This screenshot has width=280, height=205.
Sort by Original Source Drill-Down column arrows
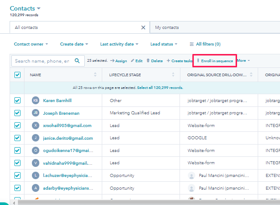coord(251,74)
